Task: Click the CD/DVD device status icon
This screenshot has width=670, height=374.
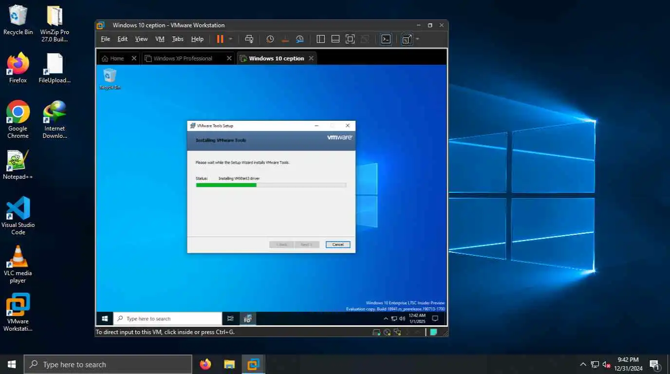Action: [x=387, y=332]
